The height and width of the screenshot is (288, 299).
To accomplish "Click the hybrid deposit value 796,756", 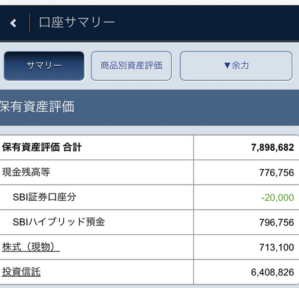I will [x=276, y=222].
